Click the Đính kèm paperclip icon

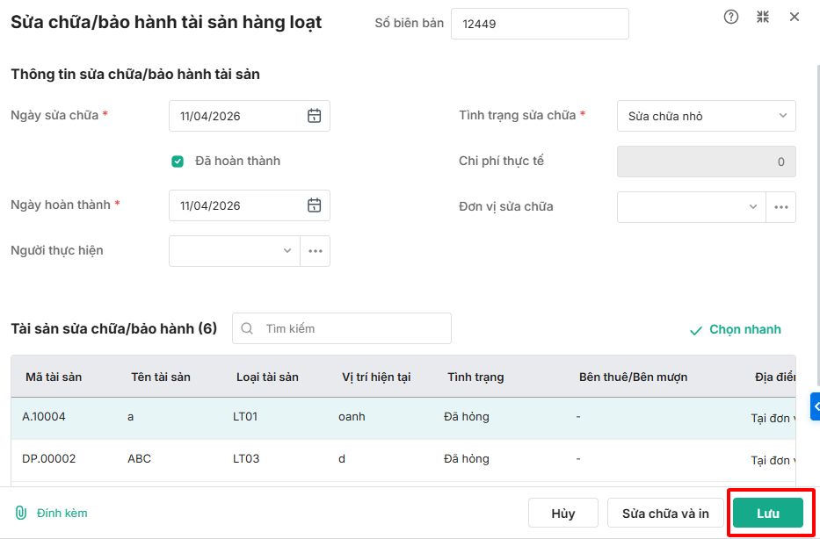(x=21, y=513)
